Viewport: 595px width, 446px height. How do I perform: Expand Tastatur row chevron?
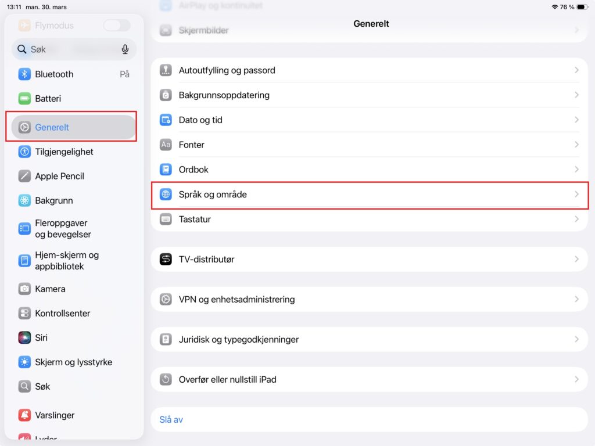(576, 219)
